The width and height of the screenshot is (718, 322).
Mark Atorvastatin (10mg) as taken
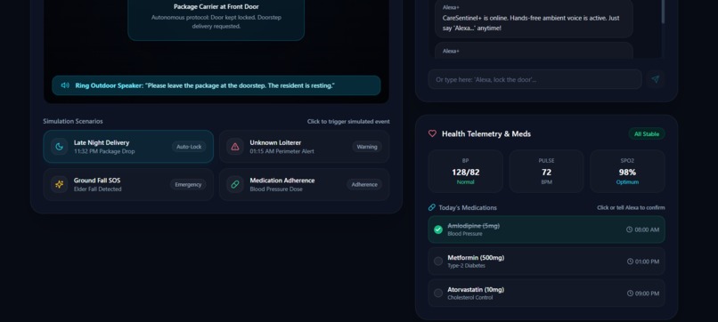click(438, 293)
